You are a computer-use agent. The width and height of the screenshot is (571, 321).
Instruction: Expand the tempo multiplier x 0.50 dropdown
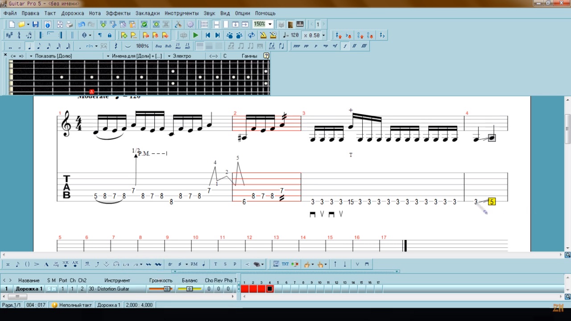[323, 36]
